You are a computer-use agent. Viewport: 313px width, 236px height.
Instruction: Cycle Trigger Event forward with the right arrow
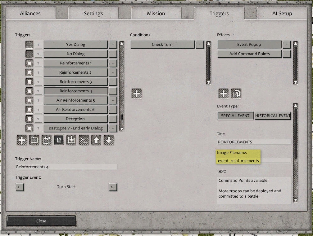coord(113,187)
